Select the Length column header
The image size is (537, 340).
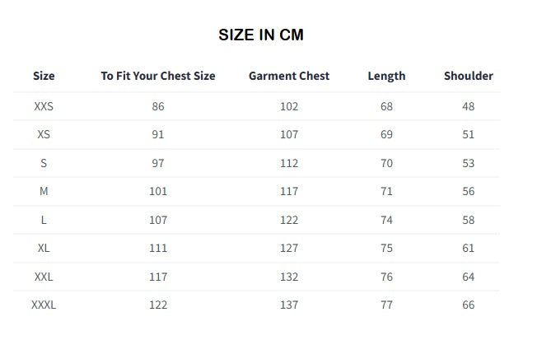coord(386,76)
